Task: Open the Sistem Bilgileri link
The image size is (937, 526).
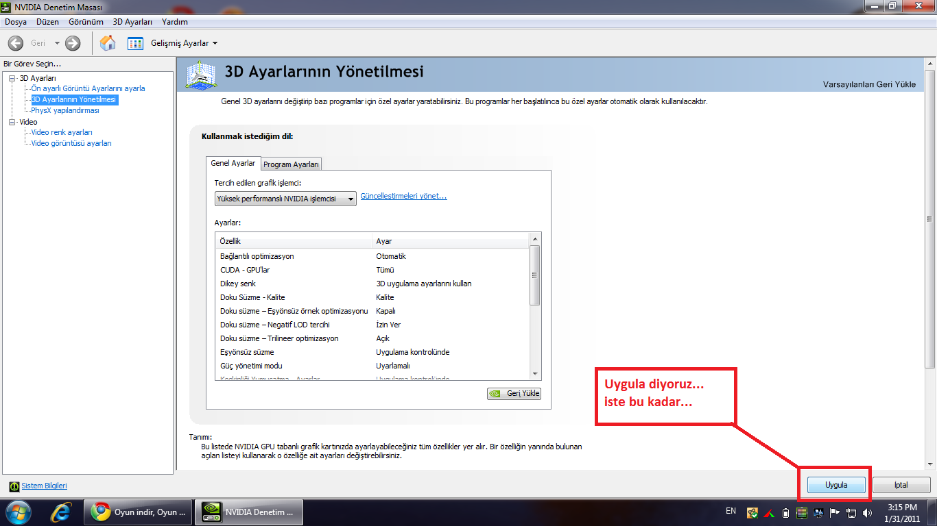Action: [x=45, y=486]
